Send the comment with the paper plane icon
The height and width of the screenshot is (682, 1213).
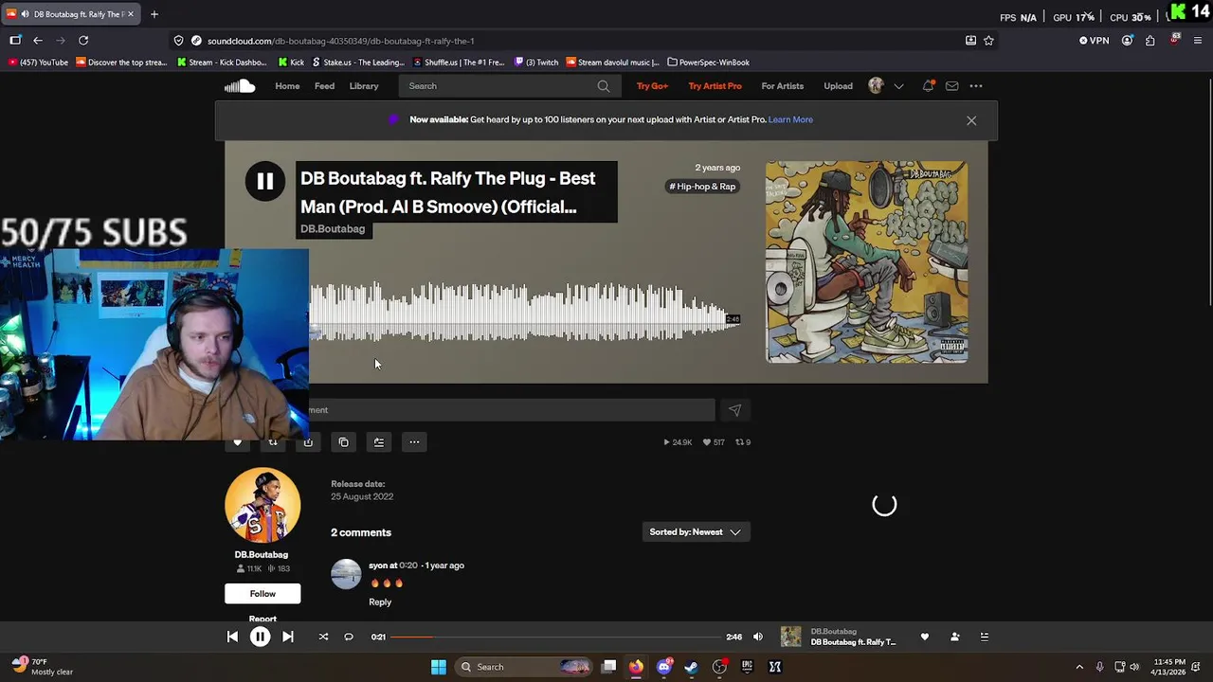pos(734,410)
